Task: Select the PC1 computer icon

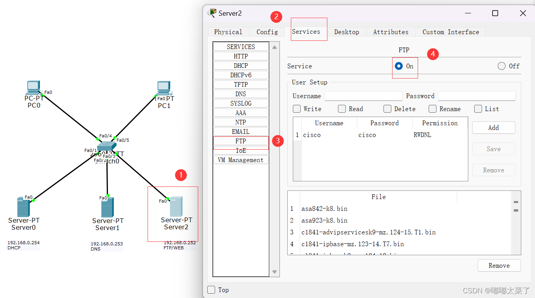Action: pyautogui.click(x=164, y=88)
